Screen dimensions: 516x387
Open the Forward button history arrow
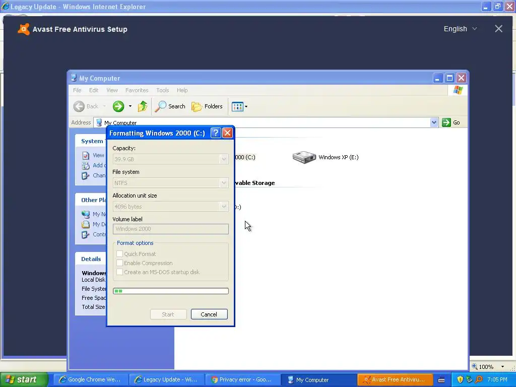point(131,106)
